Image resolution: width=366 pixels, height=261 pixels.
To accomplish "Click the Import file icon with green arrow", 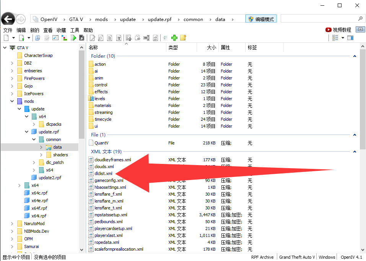I will [x=22, y=38].
